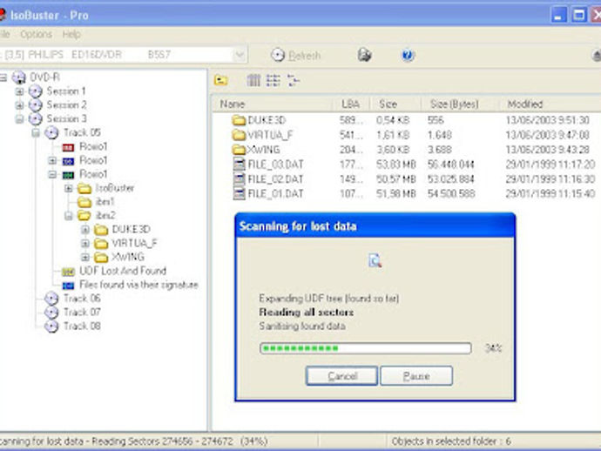Click the Session 2 disc icon

35,105
